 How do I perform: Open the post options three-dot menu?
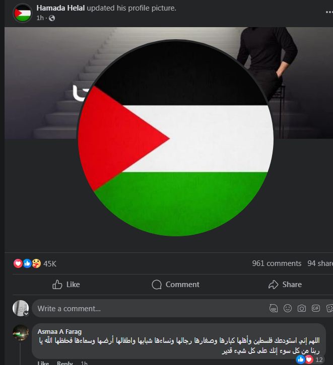[x=329, y=12]
